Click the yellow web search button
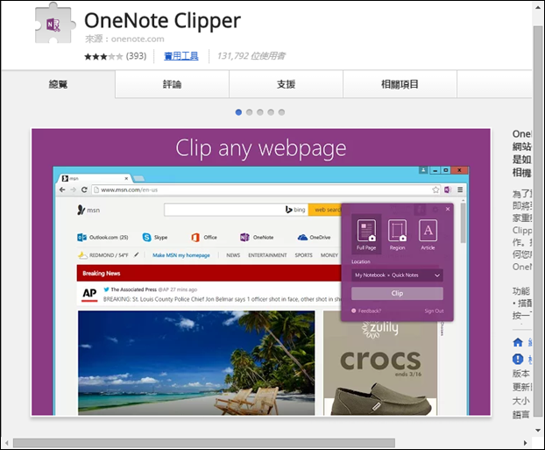The height and width of the screenshot is (450, 545). click(325, 210)
